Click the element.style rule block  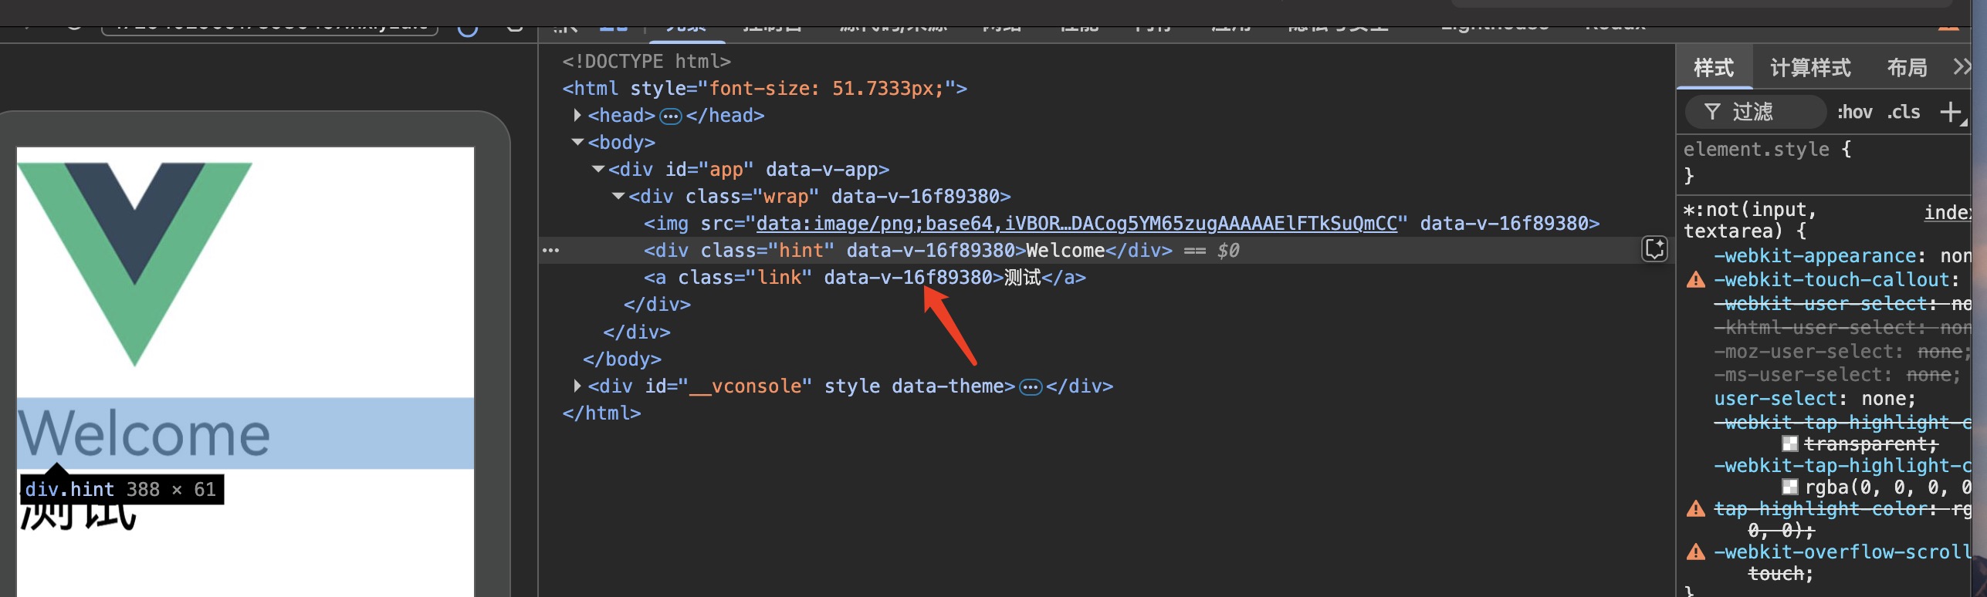(x=1823, y=162)
